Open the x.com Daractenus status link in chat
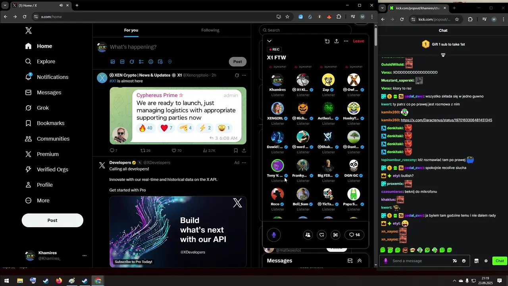 [x=446, y=120]
